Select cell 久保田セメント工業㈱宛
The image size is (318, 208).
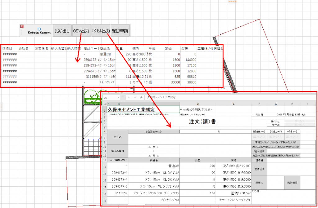tap(143, 109)
